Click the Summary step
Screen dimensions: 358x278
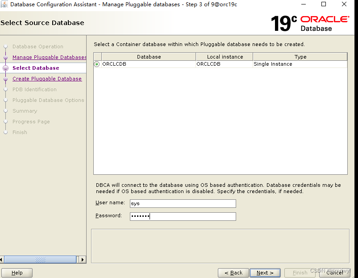point(25,111)
